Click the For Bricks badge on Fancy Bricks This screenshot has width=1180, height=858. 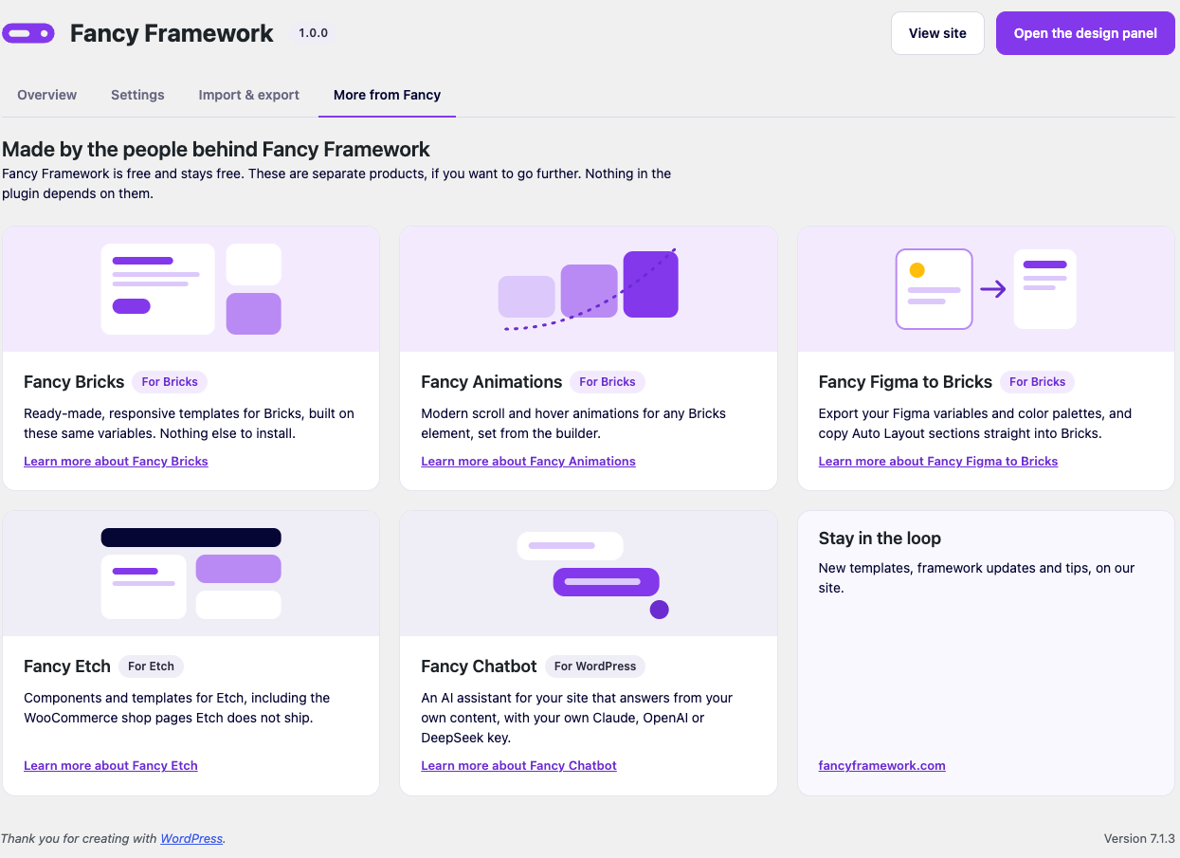tap(170, 382)
